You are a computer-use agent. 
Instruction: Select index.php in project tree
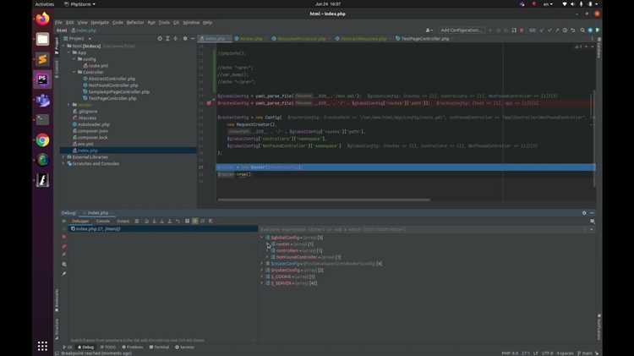coord(87,151)
